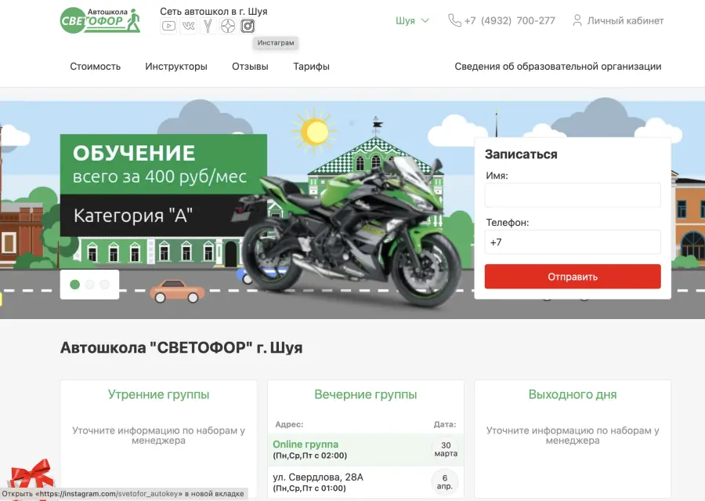Viewport: 705px width, 501px height.
Task: Click the Yandex social icon
Action: click(208, 26)
